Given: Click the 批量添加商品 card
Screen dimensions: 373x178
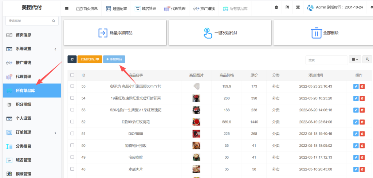Looking at the screenshot, I should point(115,33).
